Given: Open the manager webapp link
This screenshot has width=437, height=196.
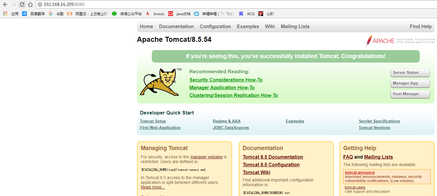Looking at the screenshot, I should pyautogui.click(x=206, y=157).
